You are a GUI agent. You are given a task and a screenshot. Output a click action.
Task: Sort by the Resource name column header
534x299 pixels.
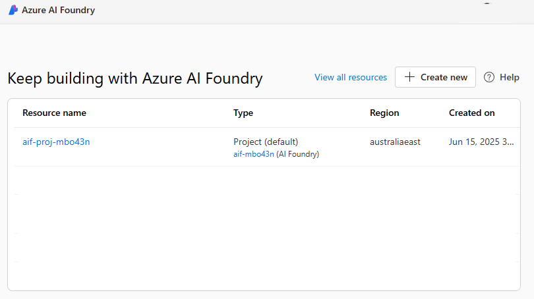[x=54, y=113]
